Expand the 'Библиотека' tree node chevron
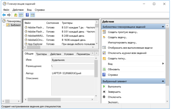 tap(4, 25)
